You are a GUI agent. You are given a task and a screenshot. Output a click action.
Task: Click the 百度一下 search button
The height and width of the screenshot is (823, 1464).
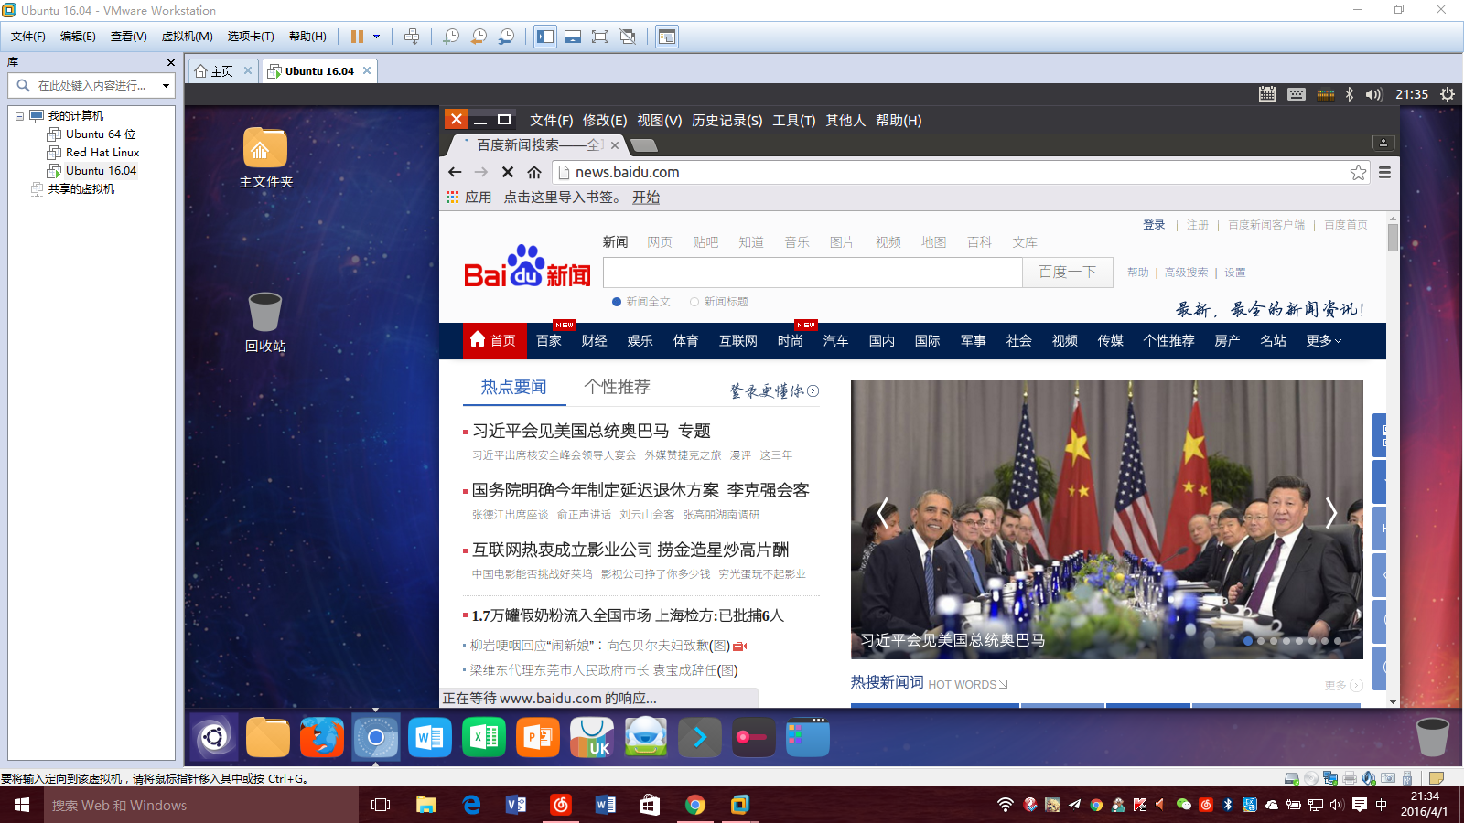pyautogui.click(x=1067, y=272)
